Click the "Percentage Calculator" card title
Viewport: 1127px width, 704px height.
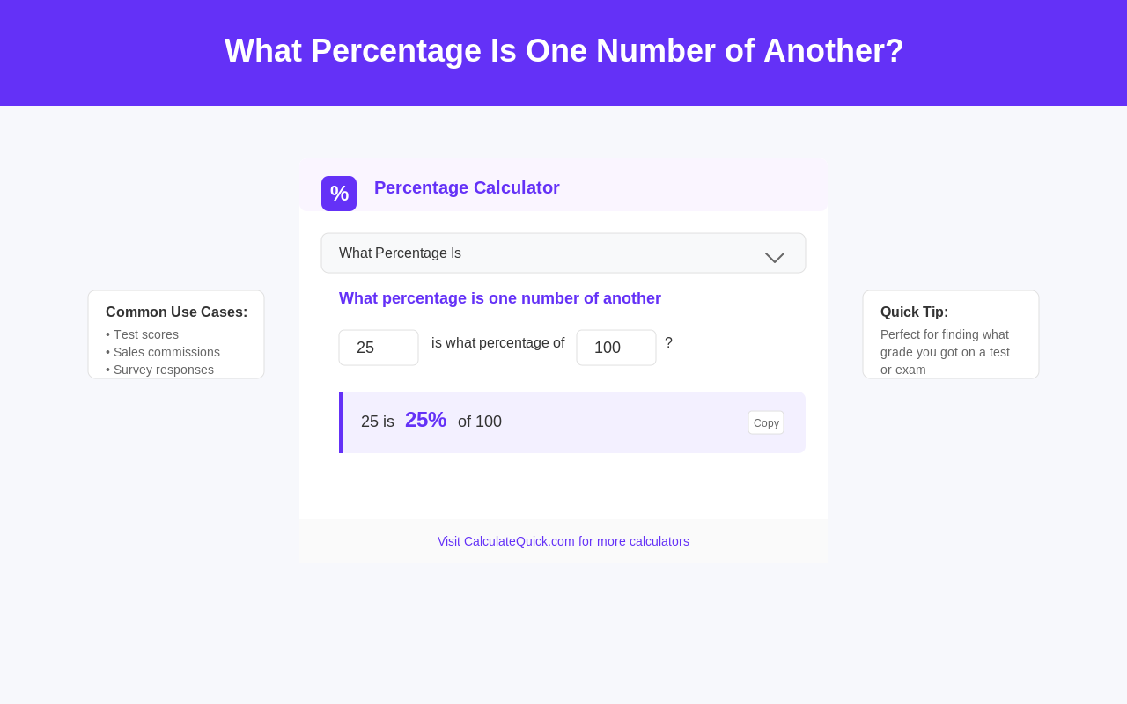[x=467, y=187]
